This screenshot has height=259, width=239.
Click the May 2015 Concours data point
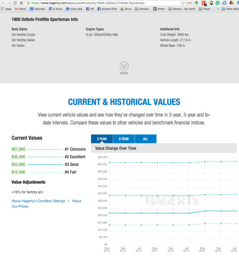[205, 161]
